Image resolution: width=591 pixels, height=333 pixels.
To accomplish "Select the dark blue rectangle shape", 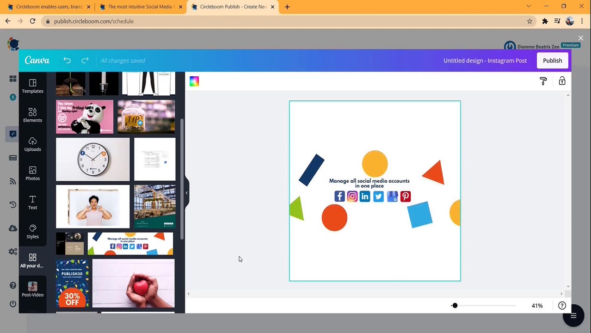I will (312, 170).
